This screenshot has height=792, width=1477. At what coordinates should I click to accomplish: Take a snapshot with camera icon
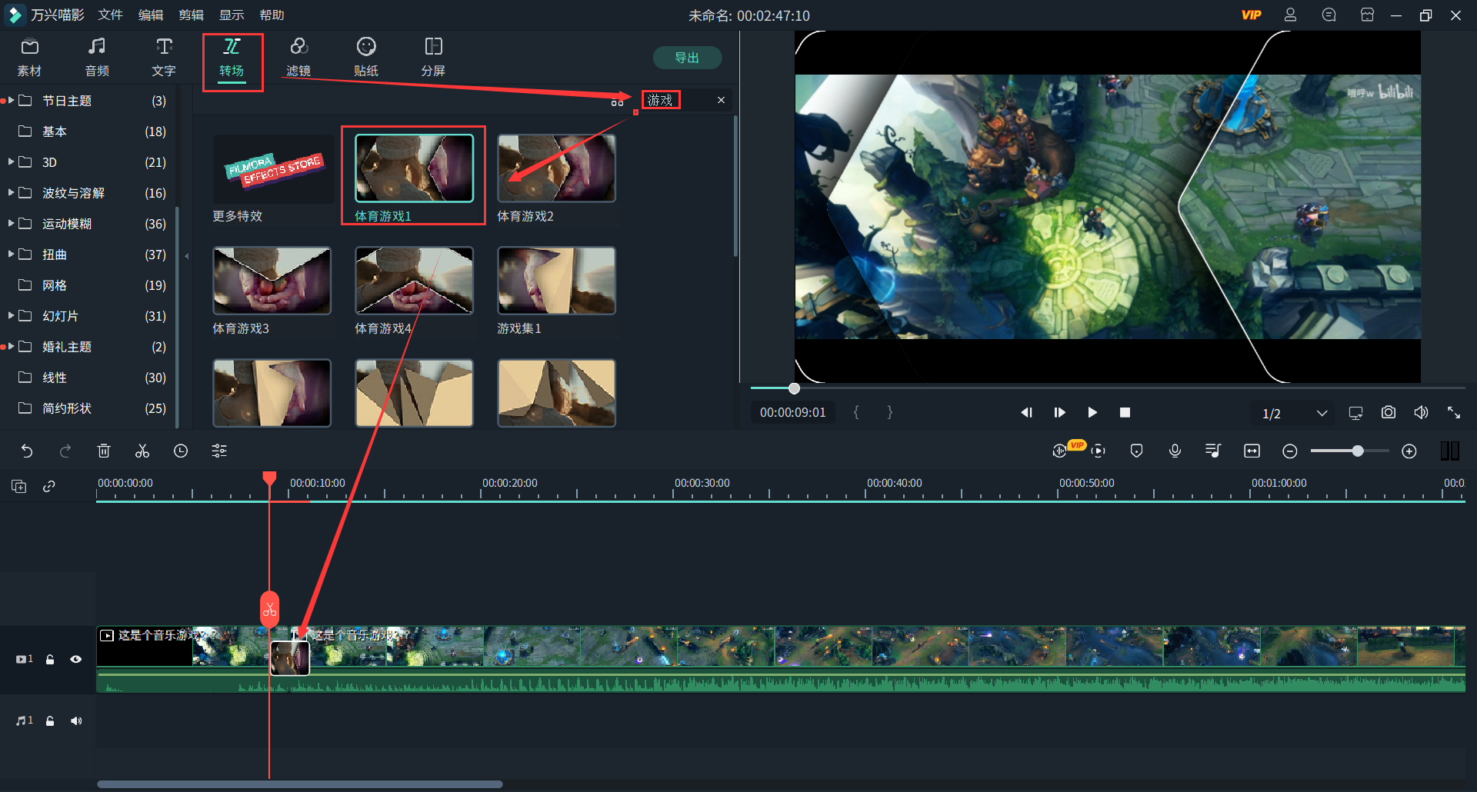click(1388, 413)
